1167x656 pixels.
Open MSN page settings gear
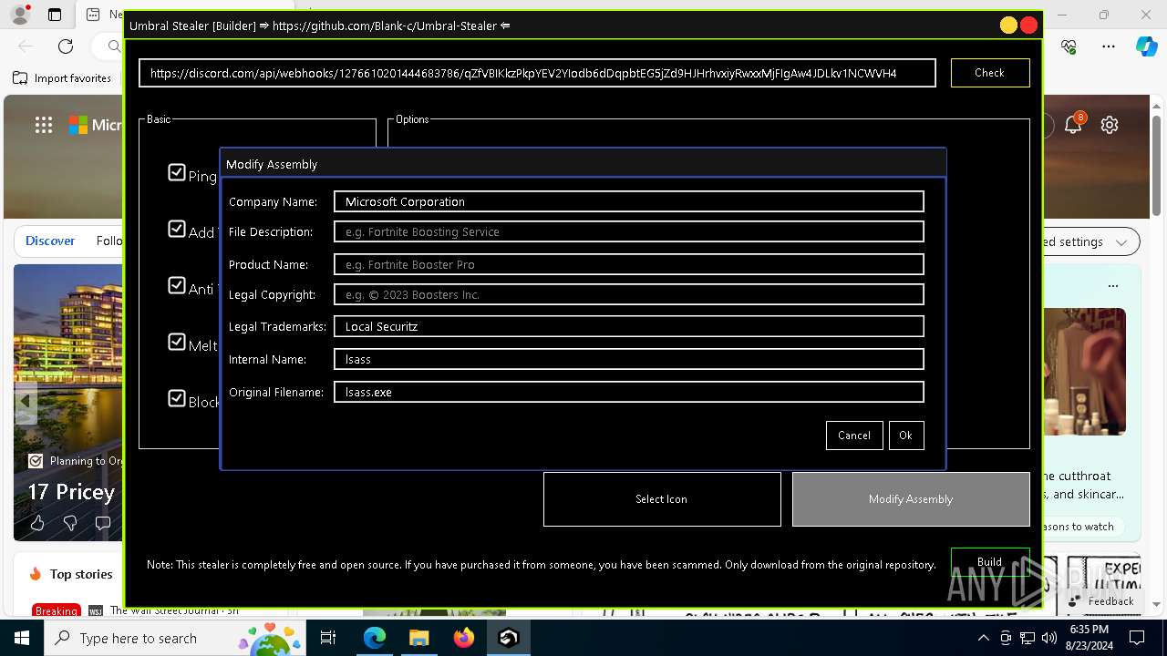(1110, 125)
